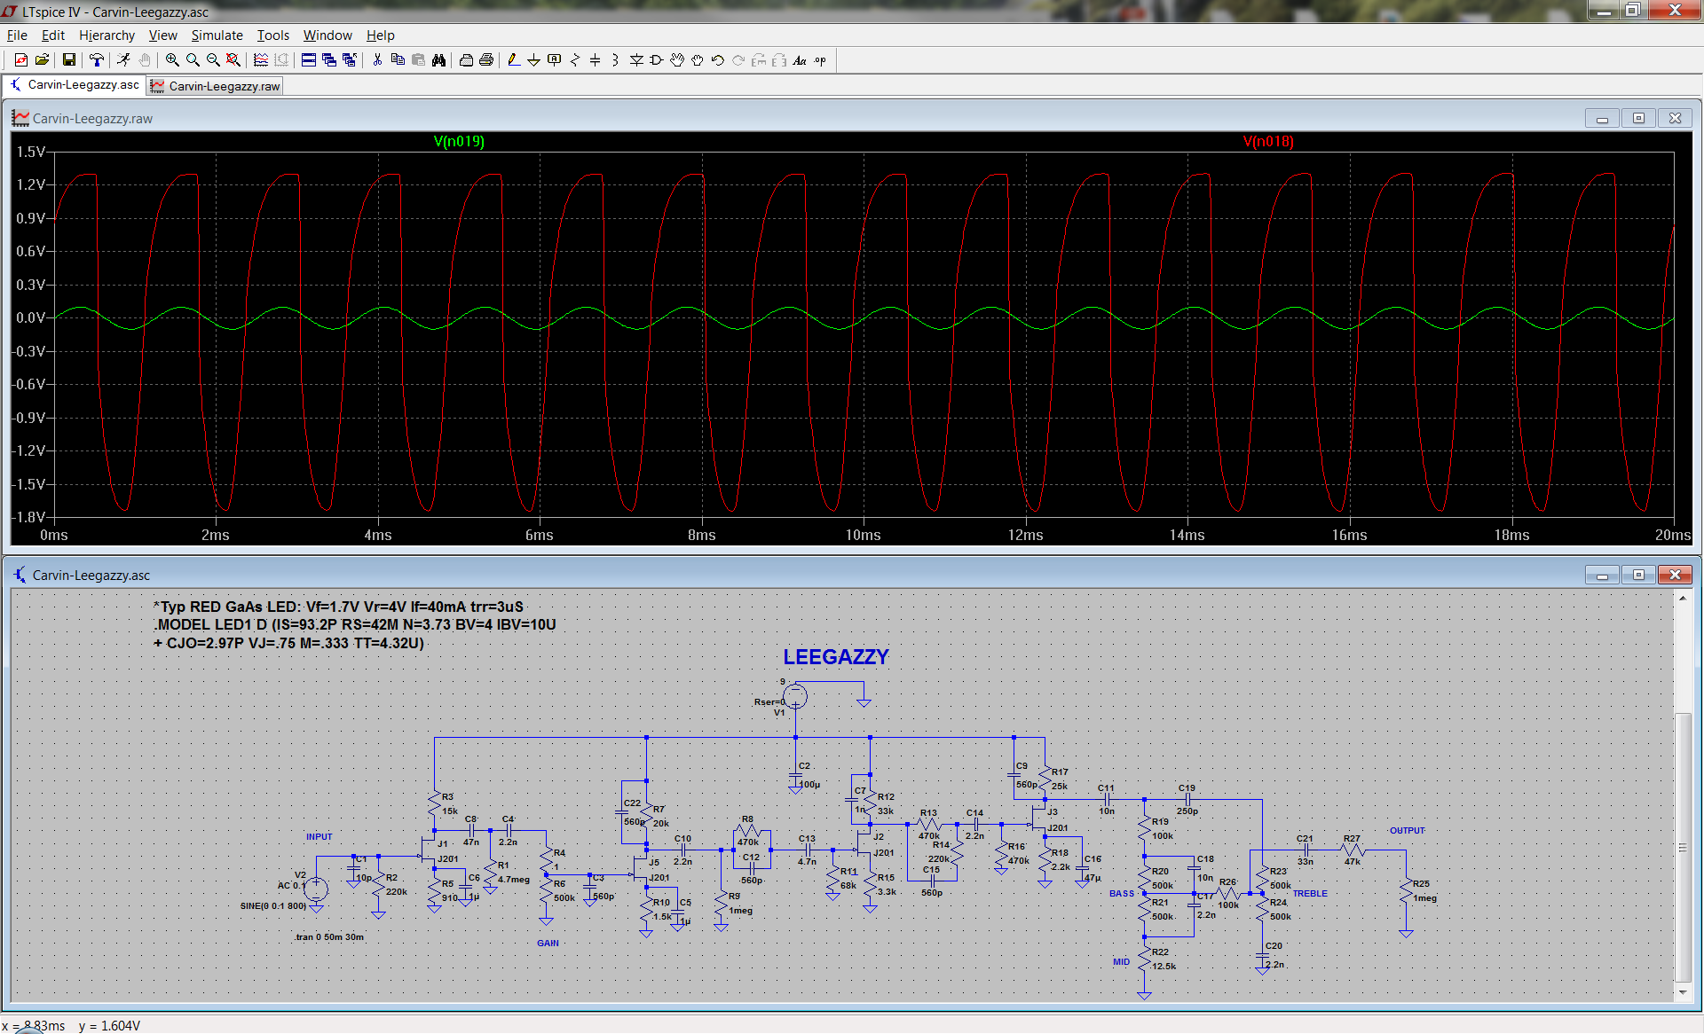Click the Find binoculars icon
Image resolution: width=1704 pixels, height=1034 pixels.
click(438, 60)
